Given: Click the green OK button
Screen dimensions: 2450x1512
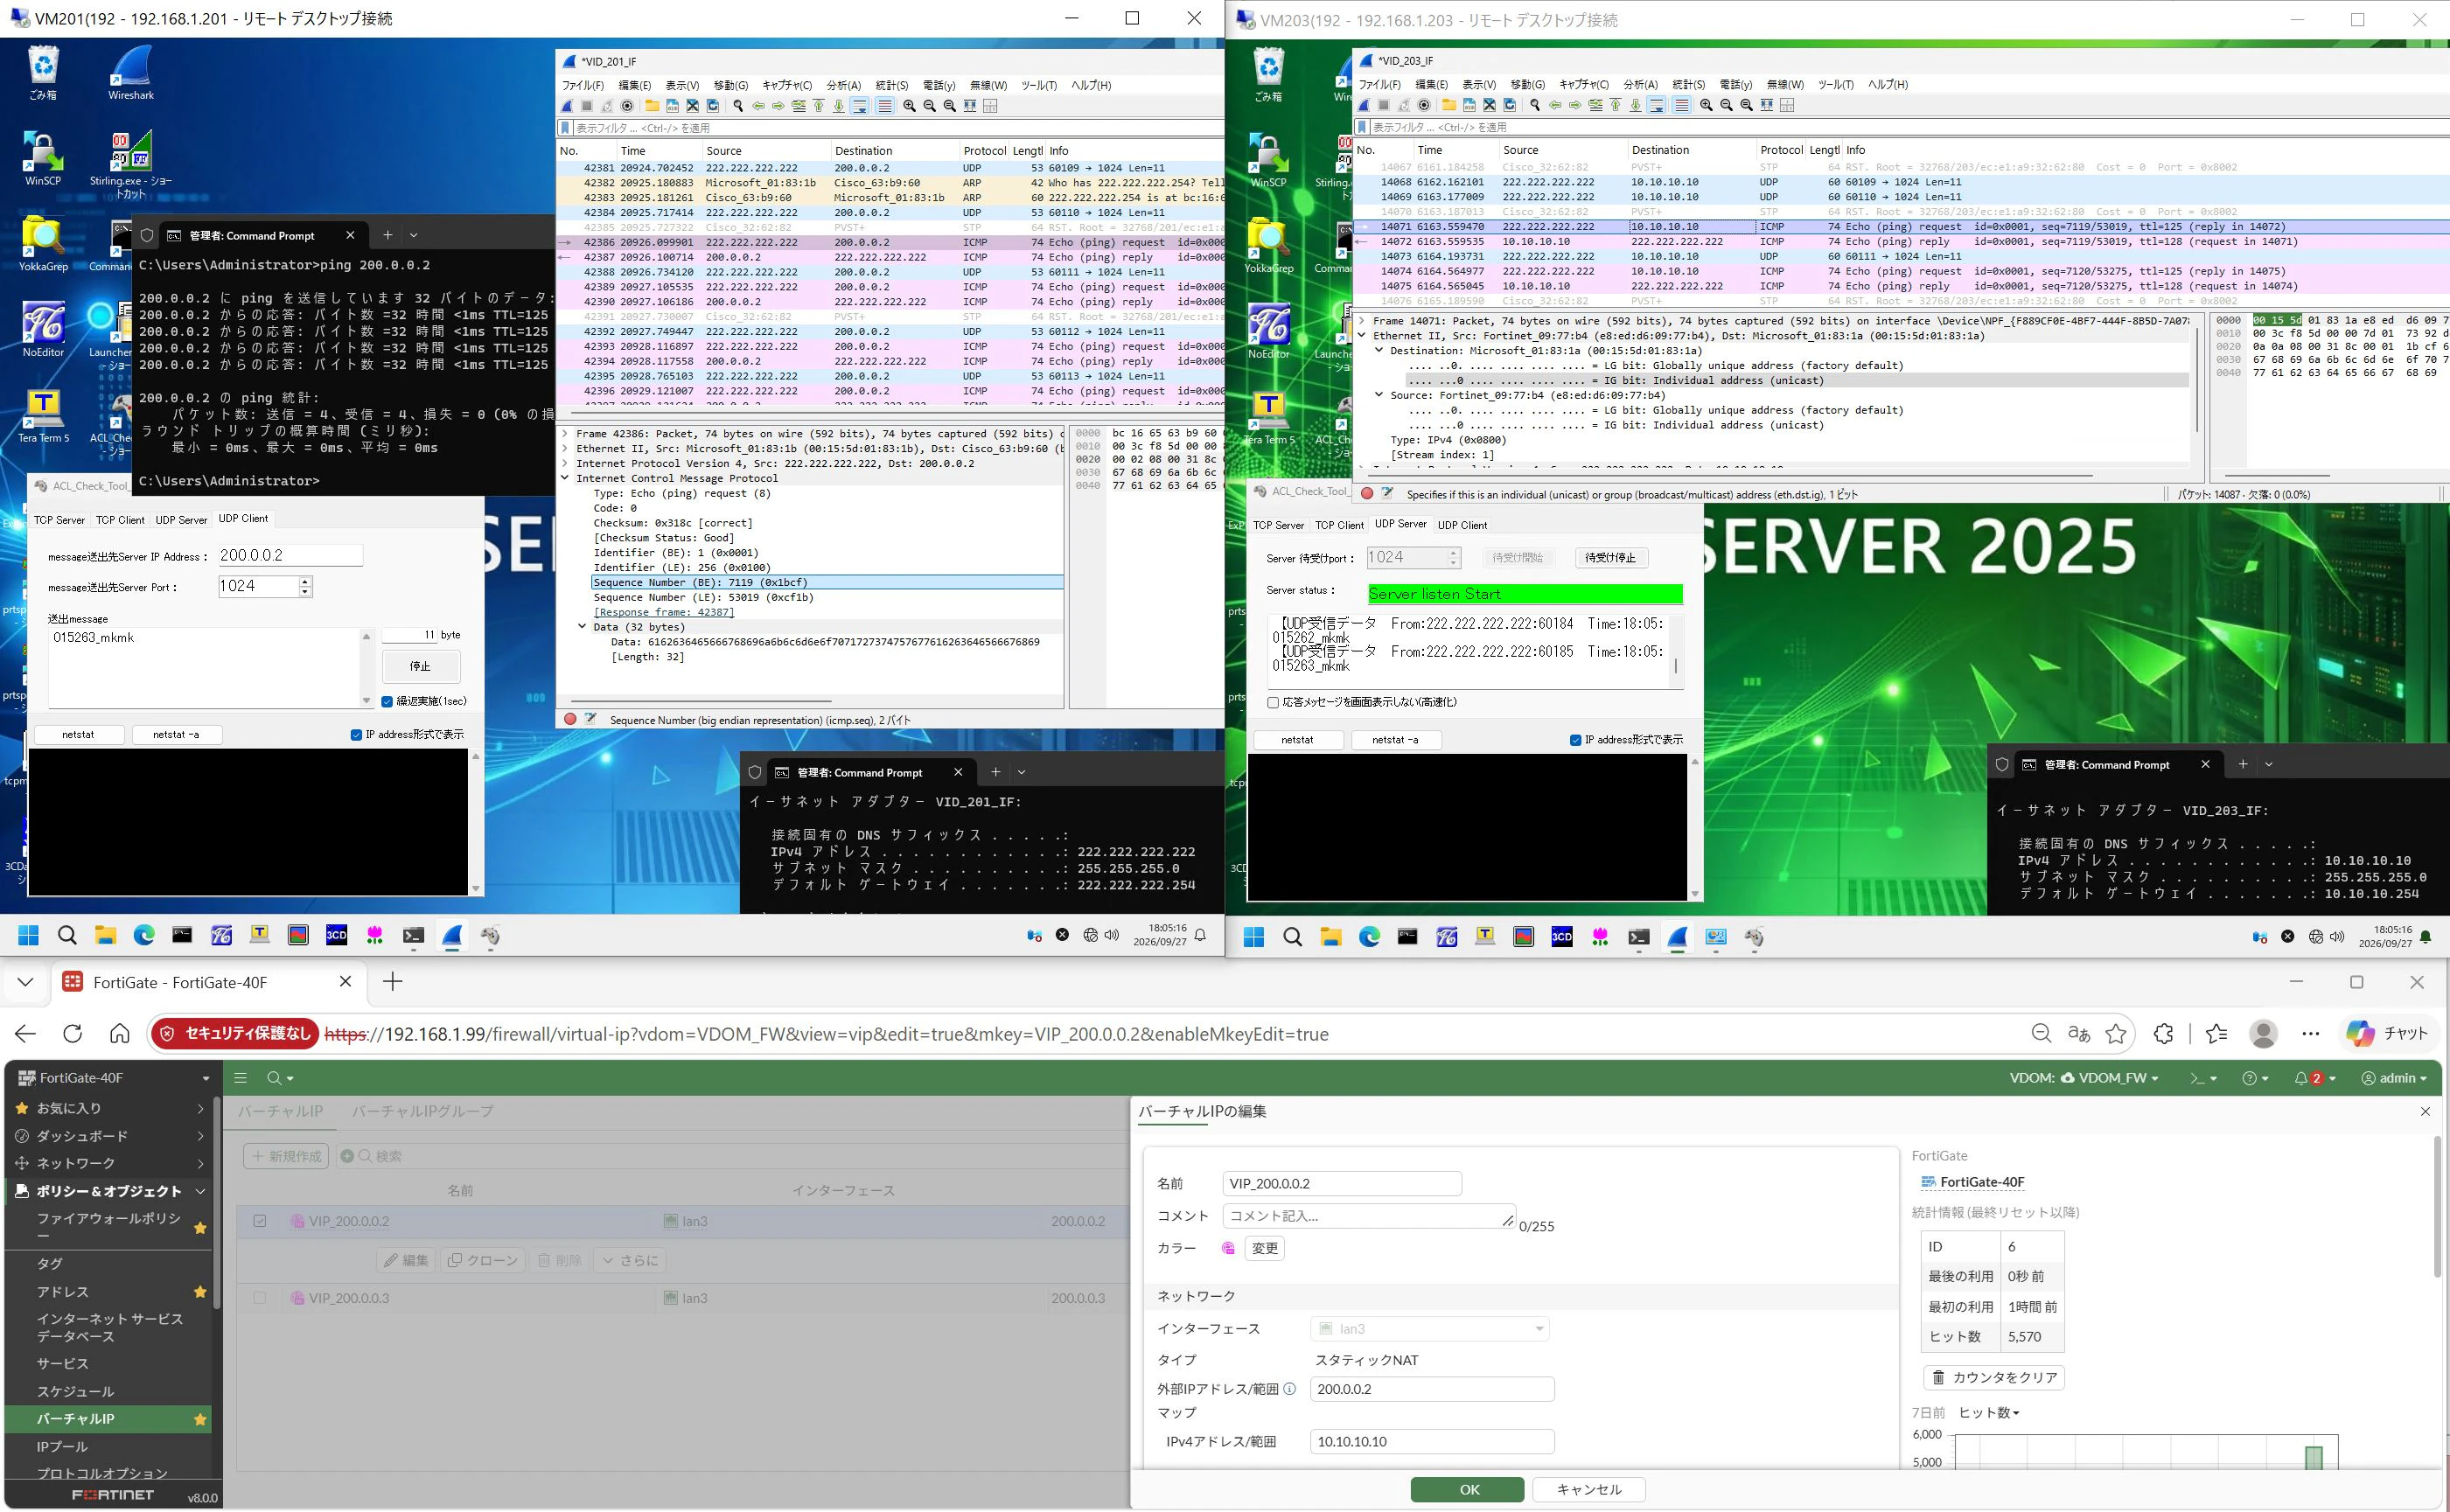Looking at the screenshot, I should click(1467, 1489).
